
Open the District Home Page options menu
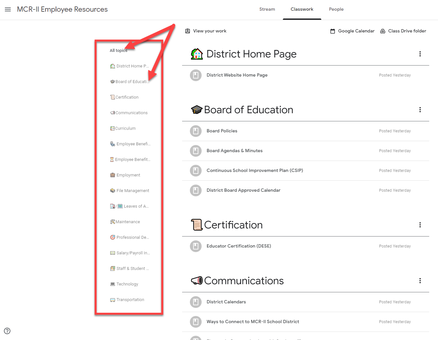pos(420,54)
